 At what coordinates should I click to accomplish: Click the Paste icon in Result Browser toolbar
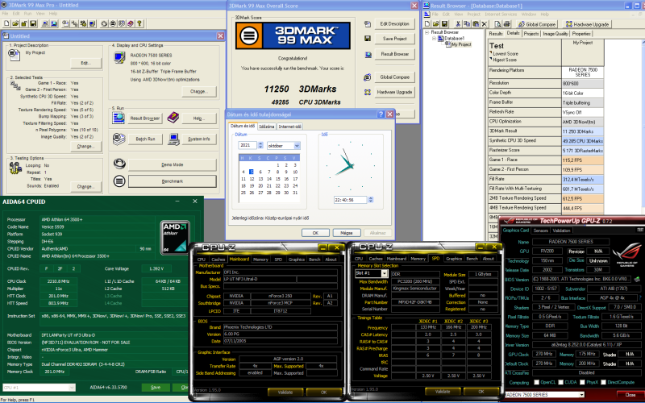(x=476, y=24)
